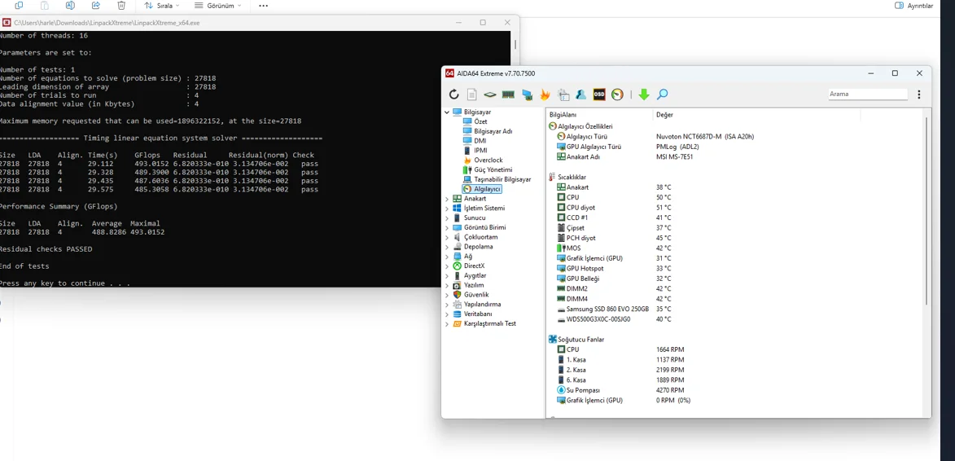This screenshot has height=461, width=955.
Task: Open the Sırala sort dropdown
Action: pos(162,6)
